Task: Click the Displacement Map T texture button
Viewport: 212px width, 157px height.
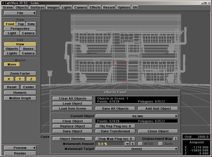Action: [x=176, y=139]
